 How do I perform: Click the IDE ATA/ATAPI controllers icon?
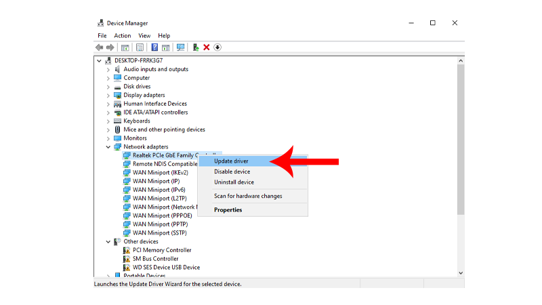click(117, 113)
